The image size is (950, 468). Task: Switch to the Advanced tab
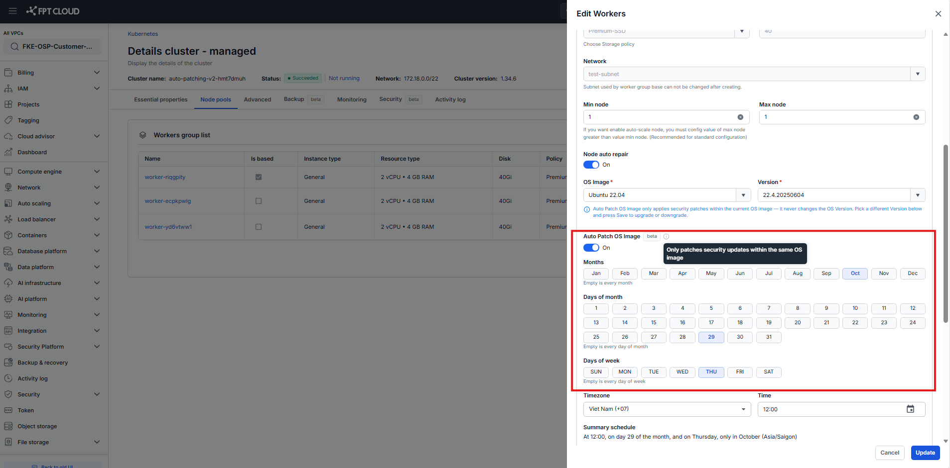[258, 99]
